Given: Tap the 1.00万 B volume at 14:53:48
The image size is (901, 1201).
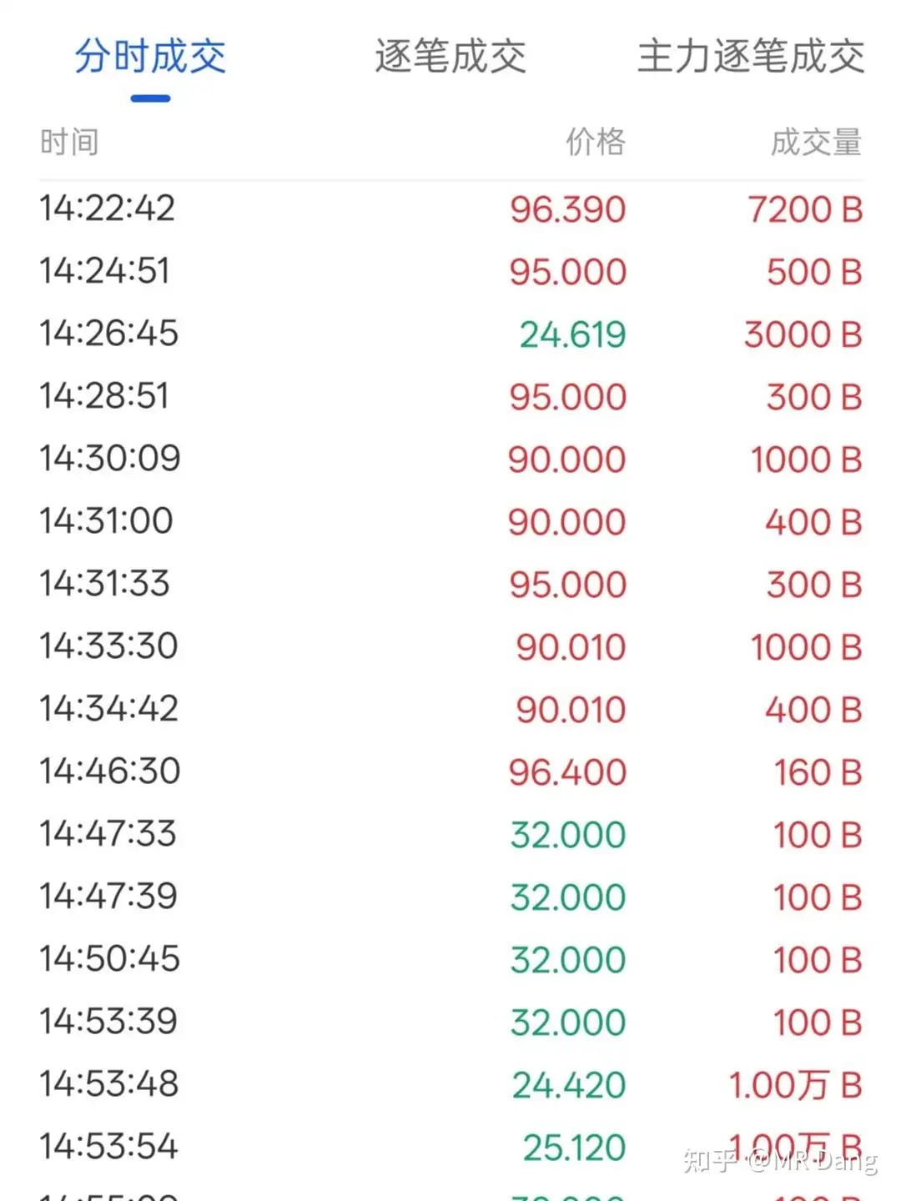Looking at the screenshot, I should pyautogui.click(x=794, y=1085).
